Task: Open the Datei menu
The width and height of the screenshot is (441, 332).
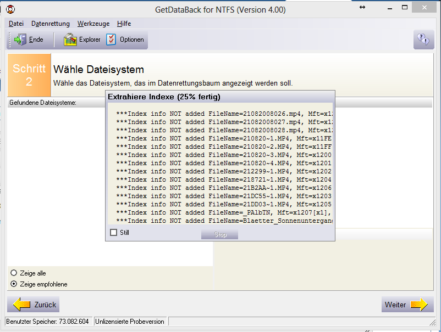Action: [16, 24]
